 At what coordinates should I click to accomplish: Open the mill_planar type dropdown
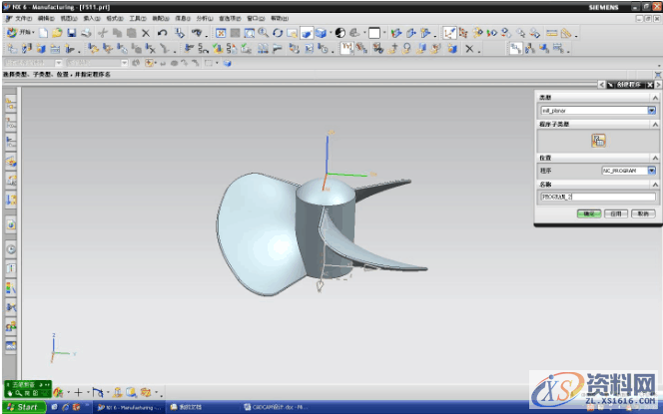[x=651, y=110]
